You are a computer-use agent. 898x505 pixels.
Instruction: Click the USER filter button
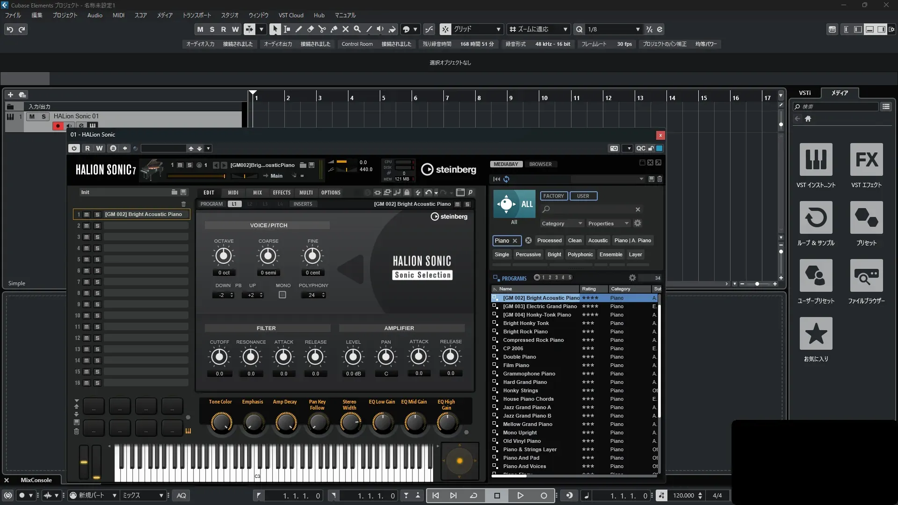point(583,196)
